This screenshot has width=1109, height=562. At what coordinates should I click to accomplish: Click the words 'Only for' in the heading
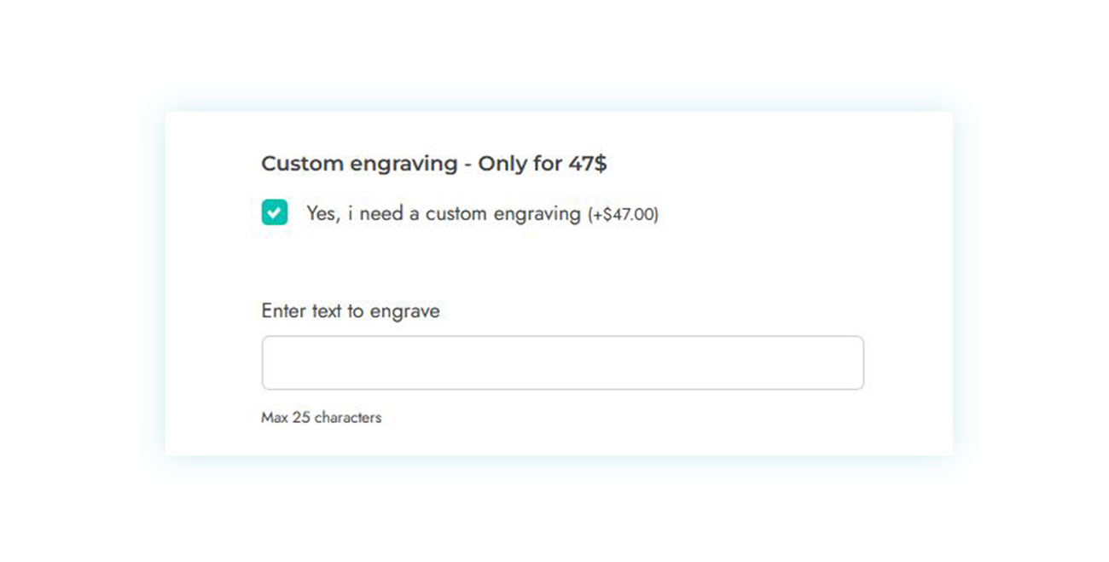(x=520, y=163)
